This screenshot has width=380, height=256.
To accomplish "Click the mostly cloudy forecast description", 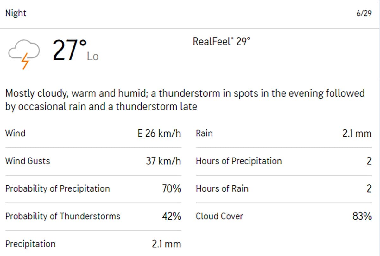I will (x=185, y=100).
